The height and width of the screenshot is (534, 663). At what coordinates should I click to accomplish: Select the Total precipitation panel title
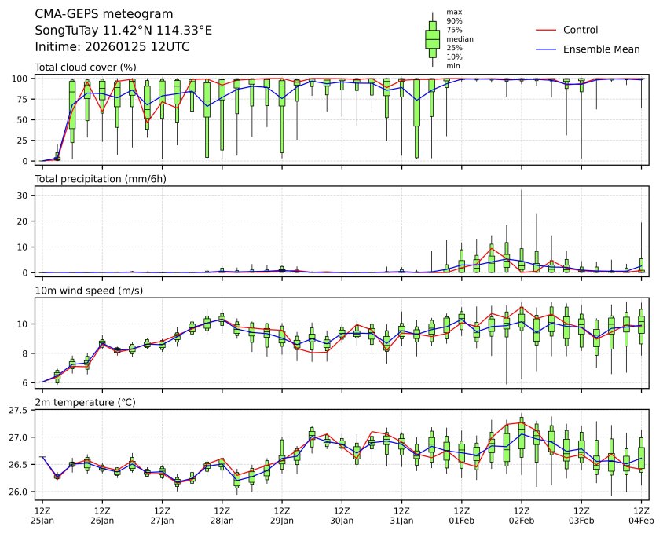pyautogui.click(x=100, y=179)
